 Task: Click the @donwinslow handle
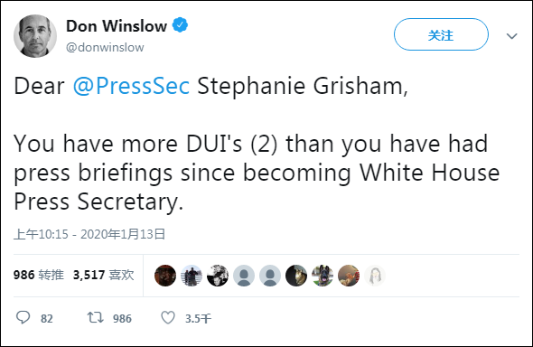tap(105, 47)
